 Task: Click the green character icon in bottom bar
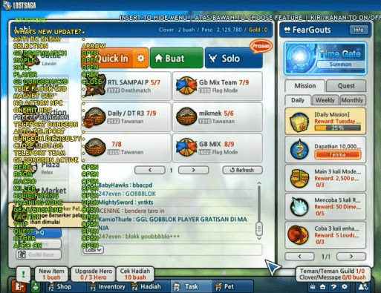[x=36, y=287]
